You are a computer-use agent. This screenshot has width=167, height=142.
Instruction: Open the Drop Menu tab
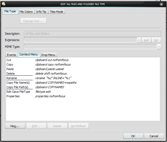pos(48,55)
